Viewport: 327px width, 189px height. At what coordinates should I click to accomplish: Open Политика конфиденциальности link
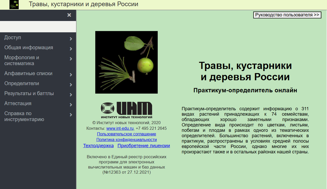click(127, 140)
